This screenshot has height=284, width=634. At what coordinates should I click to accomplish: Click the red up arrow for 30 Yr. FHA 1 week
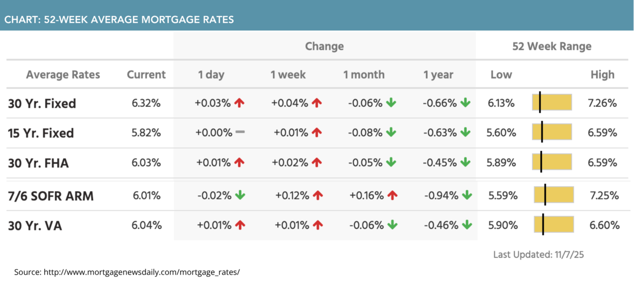coord(316,162)
